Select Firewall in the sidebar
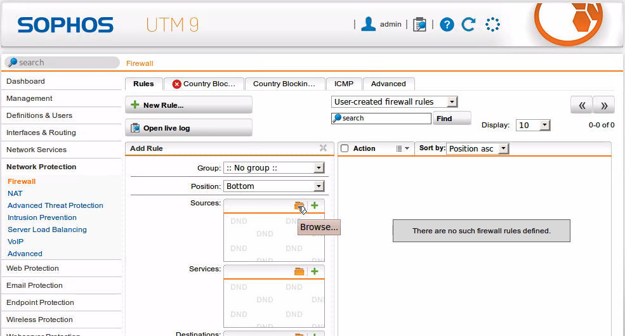The width and height of the screenshot is (625, 336). [22, 181]
